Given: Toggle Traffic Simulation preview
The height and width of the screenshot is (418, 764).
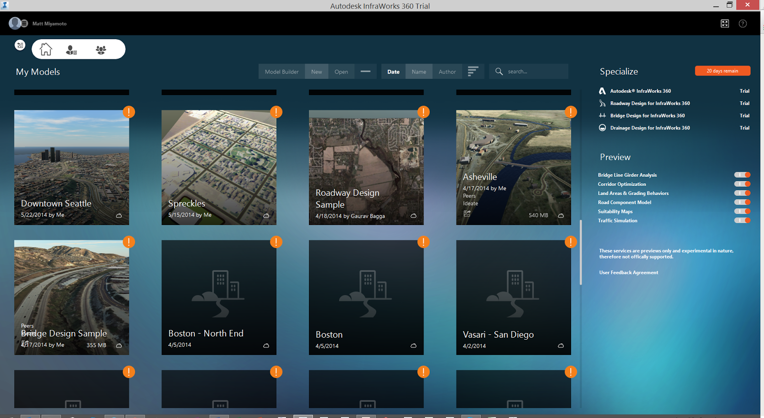Looking at the screenshot, I should (x=742, y=220).
